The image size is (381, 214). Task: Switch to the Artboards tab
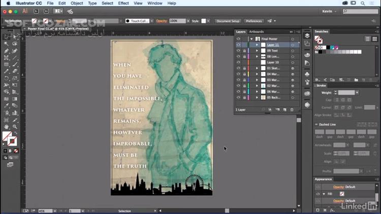[257, 32]
